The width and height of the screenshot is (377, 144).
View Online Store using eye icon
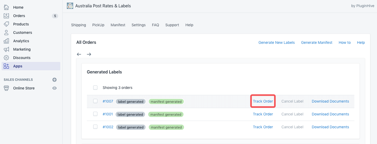(54, 88)
